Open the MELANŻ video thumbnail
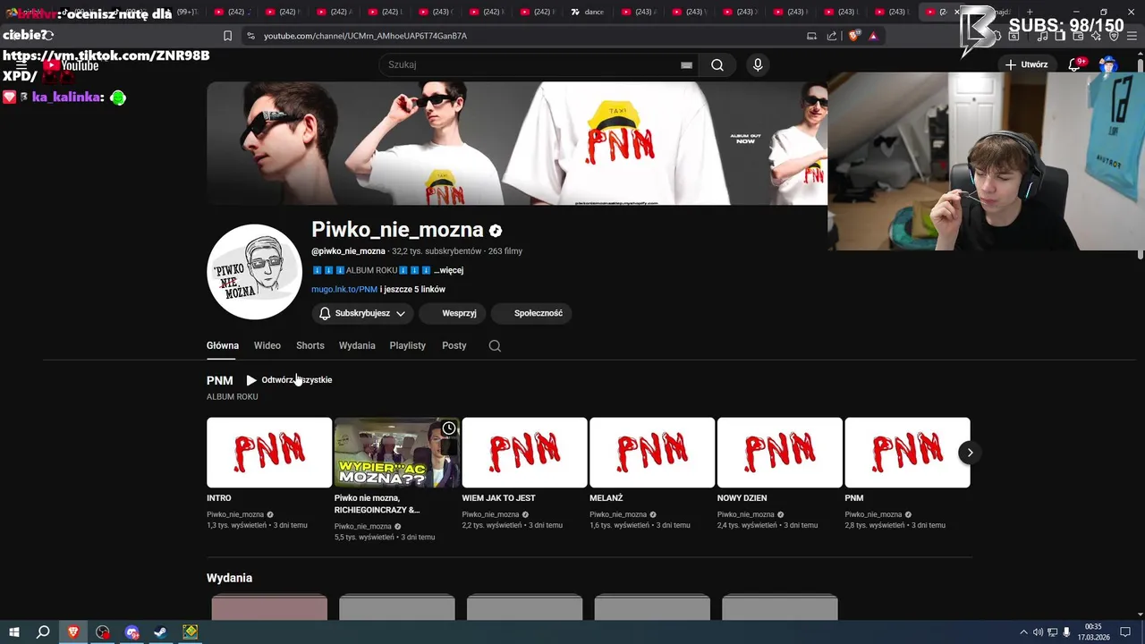The width and height of the screenshot is (1145, 644). [x=652, y=453]
